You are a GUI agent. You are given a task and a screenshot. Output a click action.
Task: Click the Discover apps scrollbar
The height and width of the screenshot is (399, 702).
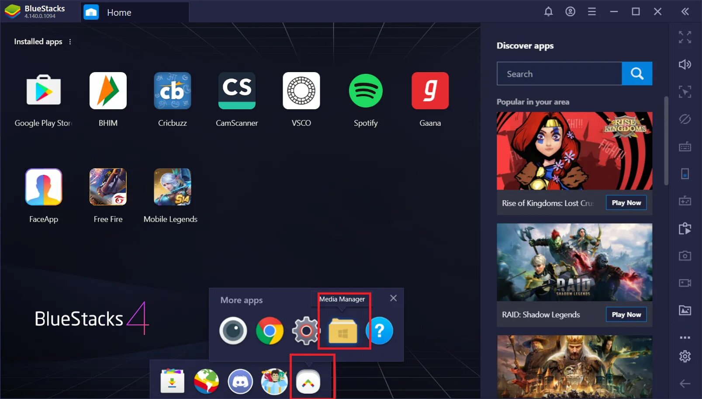click(x=666, y=141)
